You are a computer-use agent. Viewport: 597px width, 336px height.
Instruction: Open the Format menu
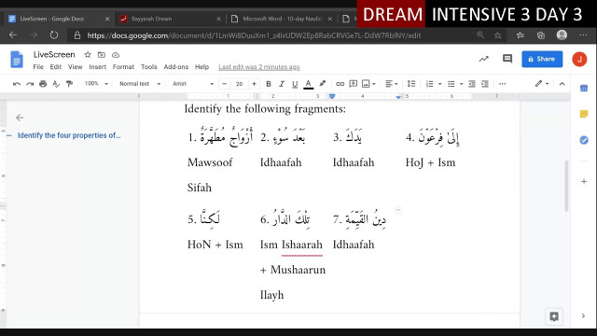tap(123, 67)
